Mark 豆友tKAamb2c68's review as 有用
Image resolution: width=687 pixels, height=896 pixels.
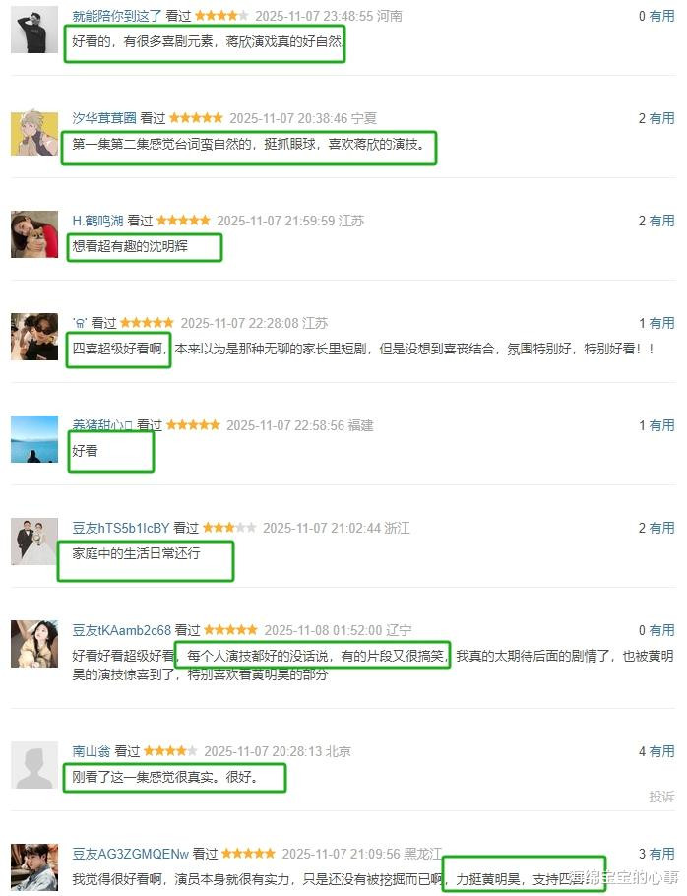pyautogui.click(x=661, y=630)
